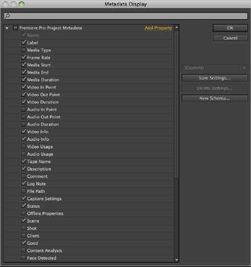Click the search magnifier icon
251x267 pixels.
(x=7, y=15)
